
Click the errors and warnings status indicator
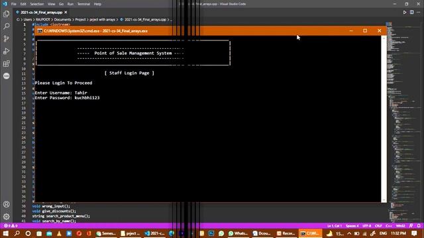coord(11,225)
